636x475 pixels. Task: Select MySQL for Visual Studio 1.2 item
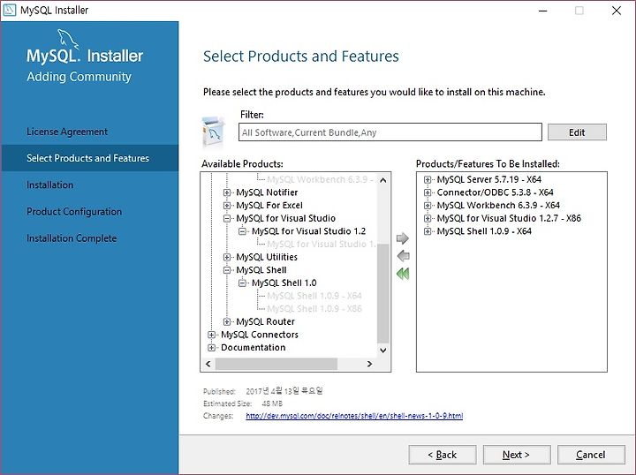(x=308, y=231)
